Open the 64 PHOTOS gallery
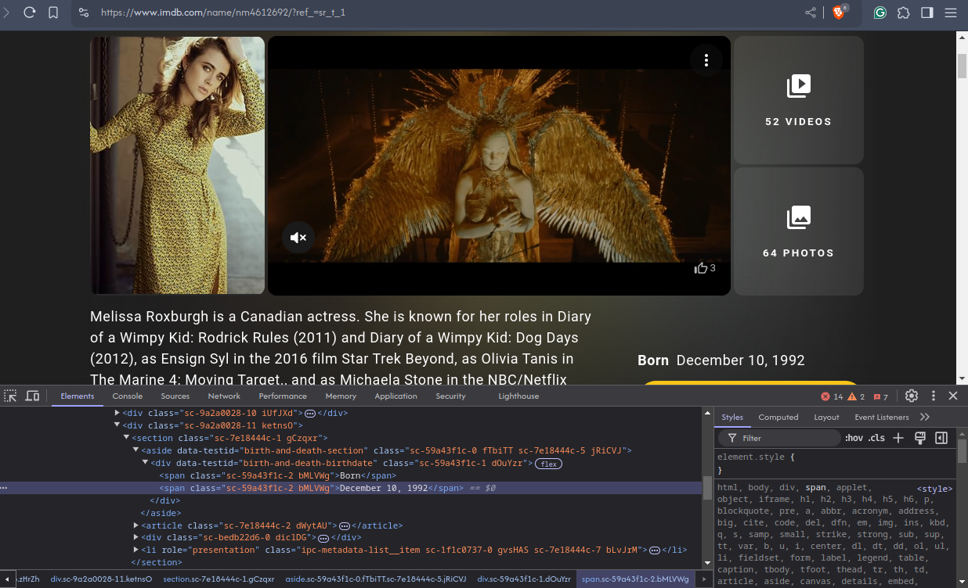968x588 pixels. pyautogui.click(x=798, y=231)
